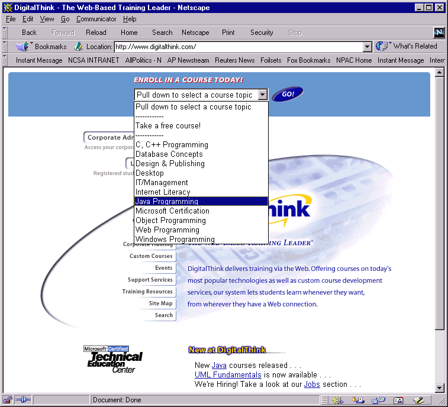Open the Custom Courses nav link
The height and width of the screenshot is (407, 448).
[151, 256]
